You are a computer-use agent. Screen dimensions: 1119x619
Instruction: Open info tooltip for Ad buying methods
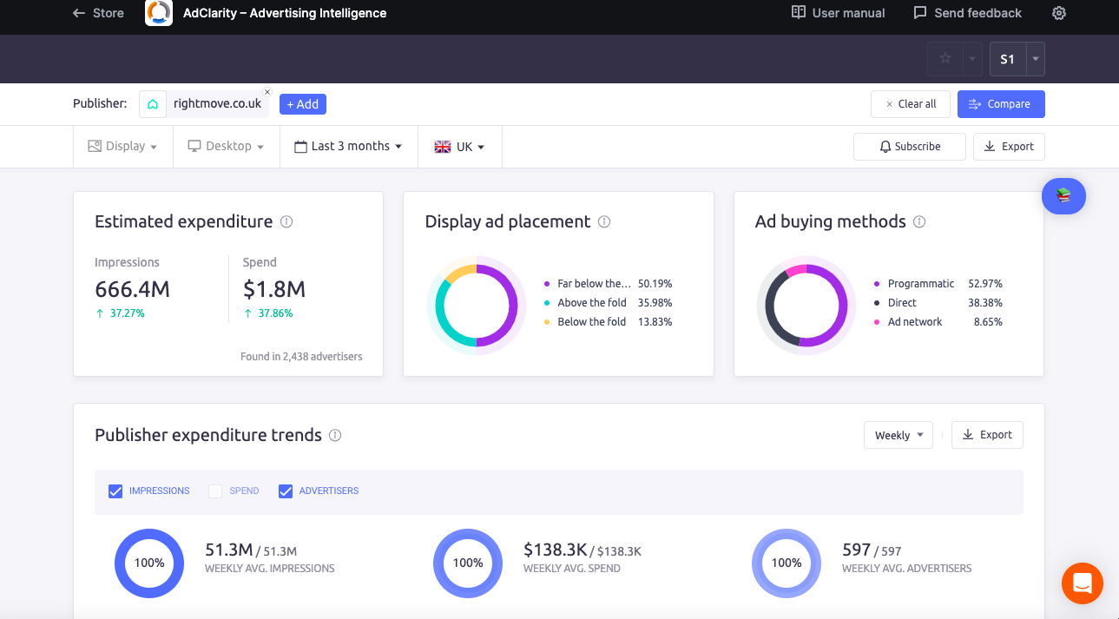pos(919,221)
